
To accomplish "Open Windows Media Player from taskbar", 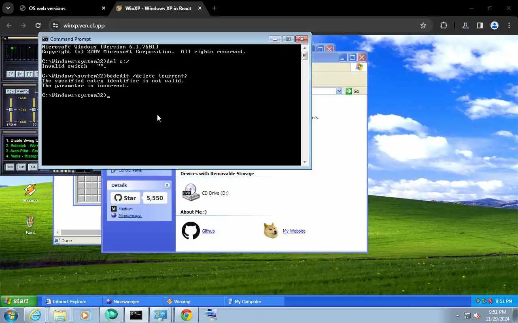I will (x=85, y=315).
